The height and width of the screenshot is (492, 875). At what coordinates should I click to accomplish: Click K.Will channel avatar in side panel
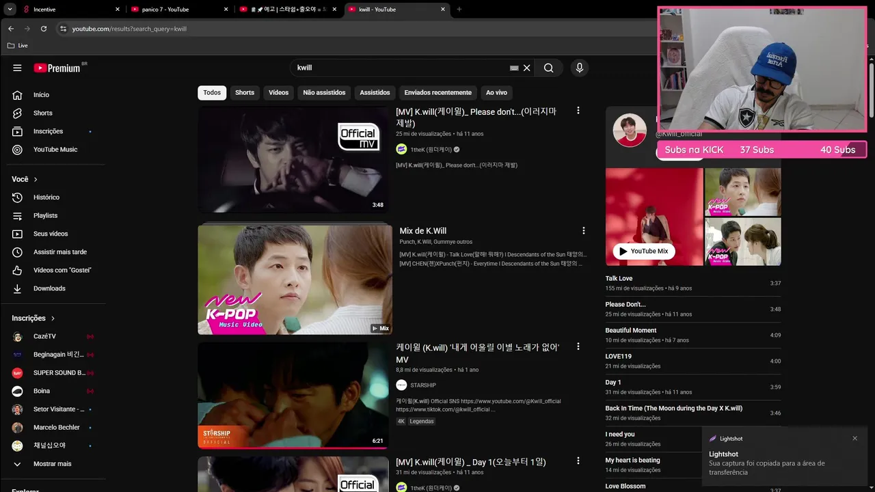(630, 130)
